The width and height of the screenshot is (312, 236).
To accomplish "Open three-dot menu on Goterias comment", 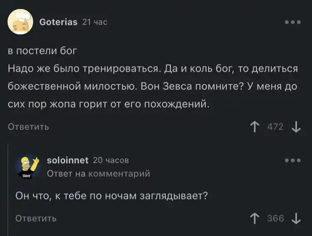I will pos(292,21).
